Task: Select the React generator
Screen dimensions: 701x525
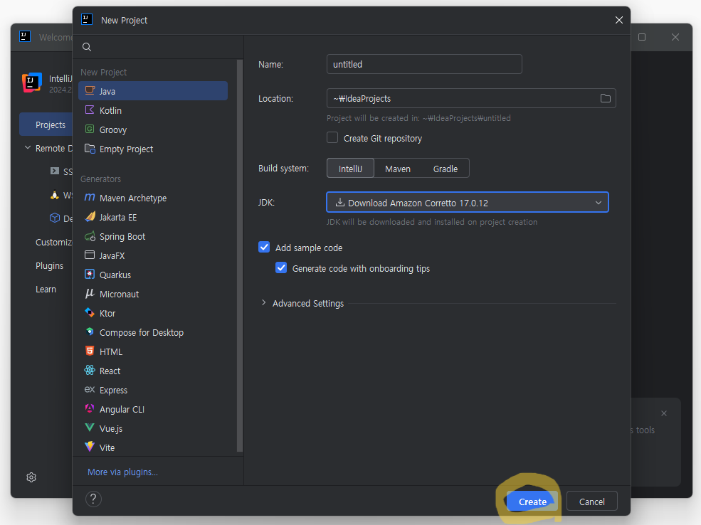Action: (153, 371)
